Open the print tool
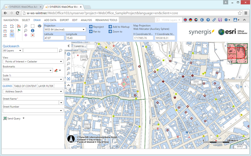 tap(39, 26)
